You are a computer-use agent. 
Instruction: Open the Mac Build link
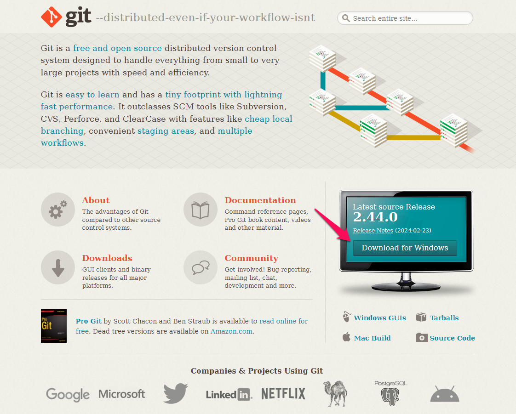click(x=372, y=338)
